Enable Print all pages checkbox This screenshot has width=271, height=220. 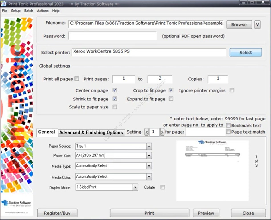pyautogui.click(x=77, y=79)
